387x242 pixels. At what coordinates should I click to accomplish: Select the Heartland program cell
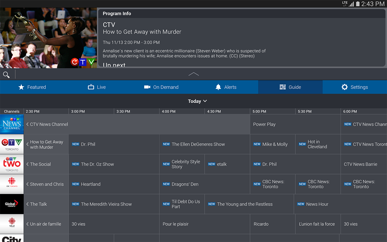[x=114, y=184]
